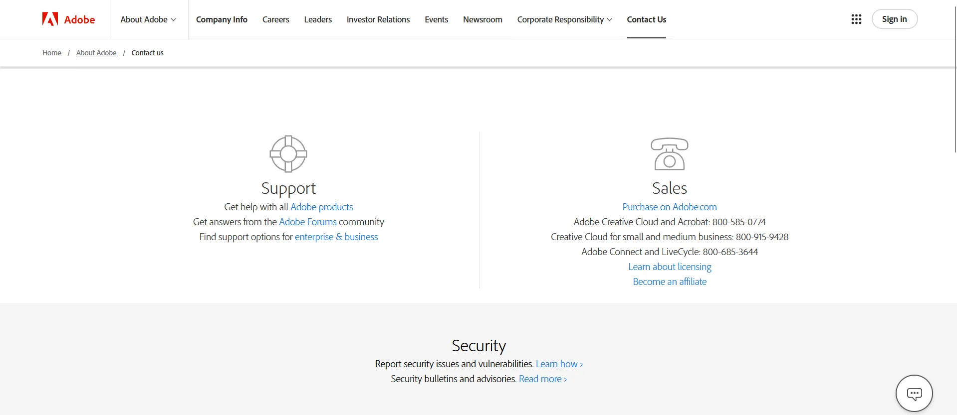The image size is (957, 415).
Task: Click the Sign in button
Action: 895,19
